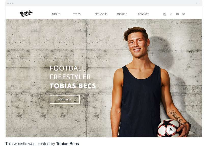Open the YouTube social icon
The width and height of the screenshot is (208, 146).
point(177,14)
